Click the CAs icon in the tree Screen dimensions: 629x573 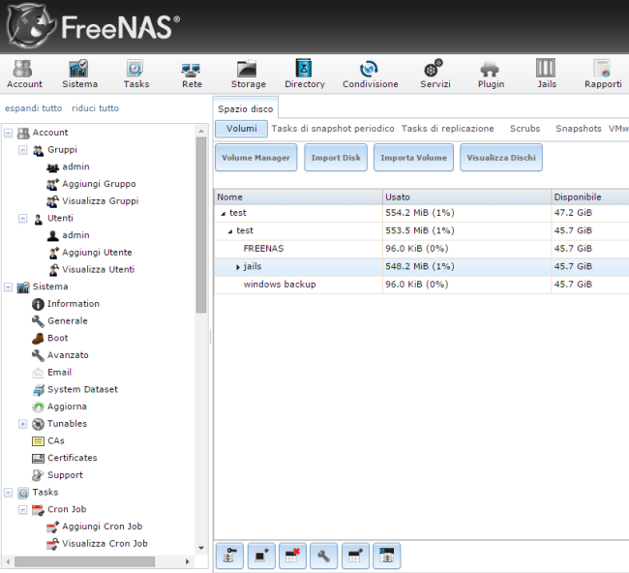(38, 441)
